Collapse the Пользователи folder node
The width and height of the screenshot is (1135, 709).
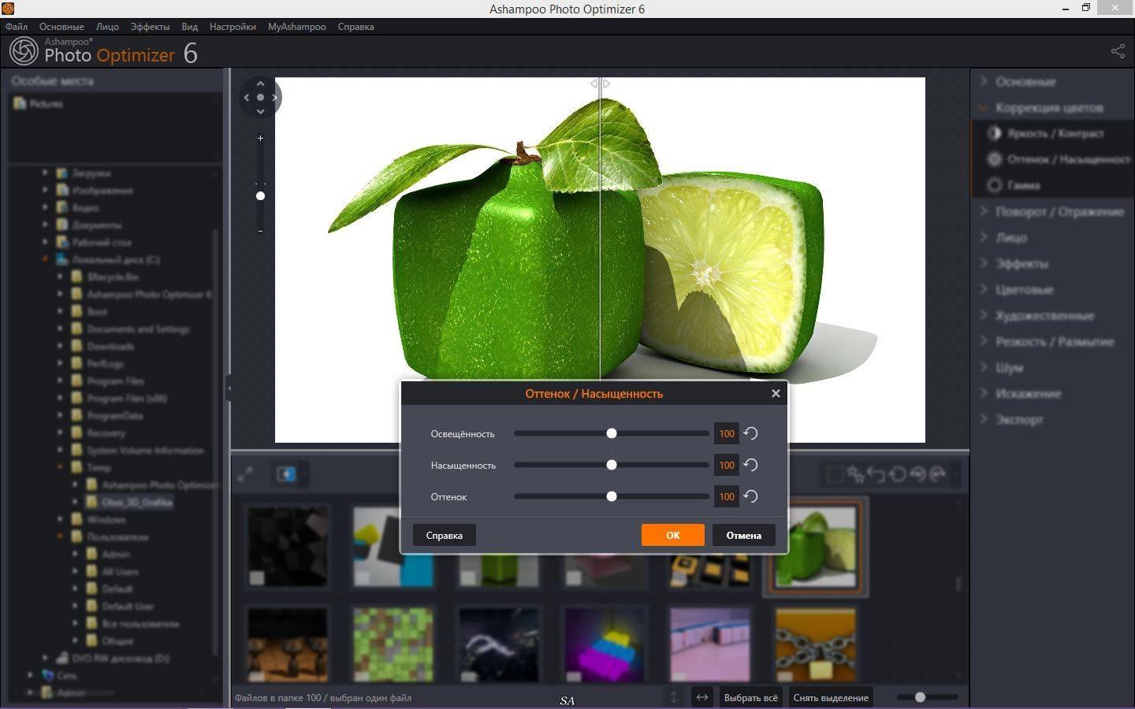coord(60,536)
